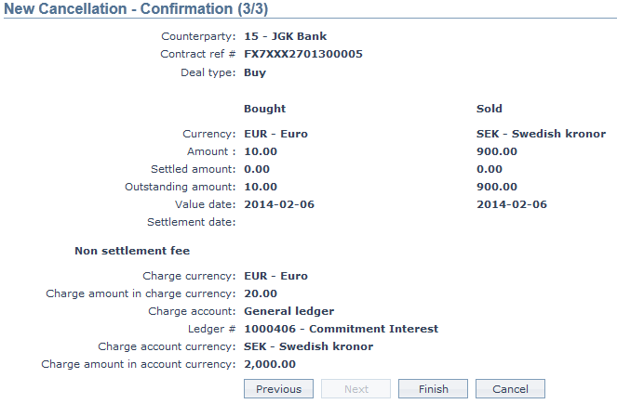The height and width of the screenshot is (404, 617).
Task: Click the sold amount 900.00
Action: click(497, 151)
